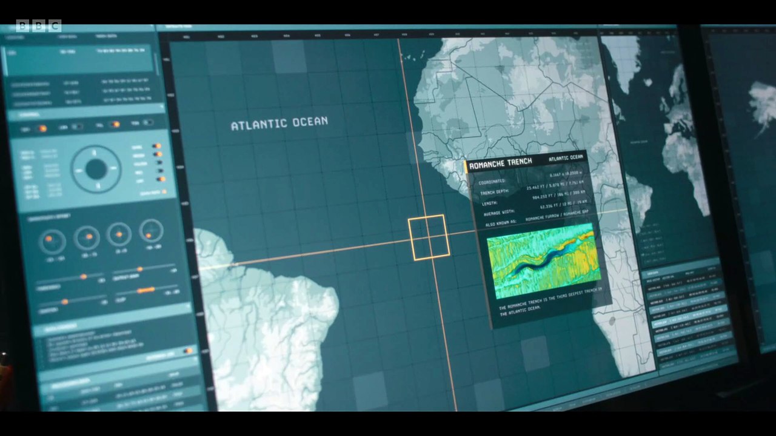This screenshot has width=776, height=436.
Task: Click the orange square targeting reticle on the map
Action: (x=429, y=237)
